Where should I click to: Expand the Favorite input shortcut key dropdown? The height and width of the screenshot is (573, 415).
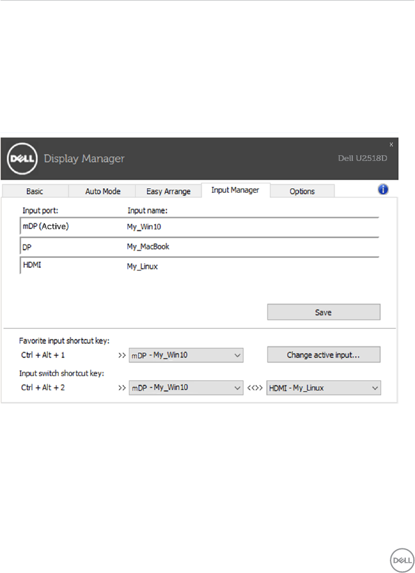[x=187, y=355]
